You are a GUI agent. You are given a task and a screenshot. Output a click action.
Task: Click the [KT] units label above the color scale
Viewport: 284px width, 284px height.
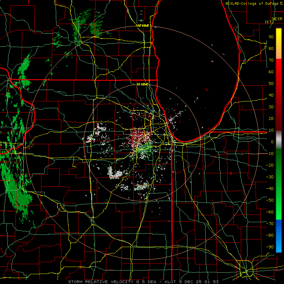pyautogui.click(x=269, y=22)
